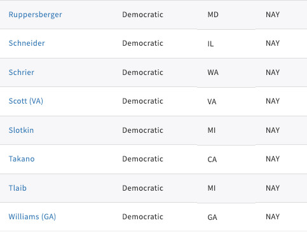Open the Scott (VA) member link
Screen dimensions: 307x232
pos(26,101)
